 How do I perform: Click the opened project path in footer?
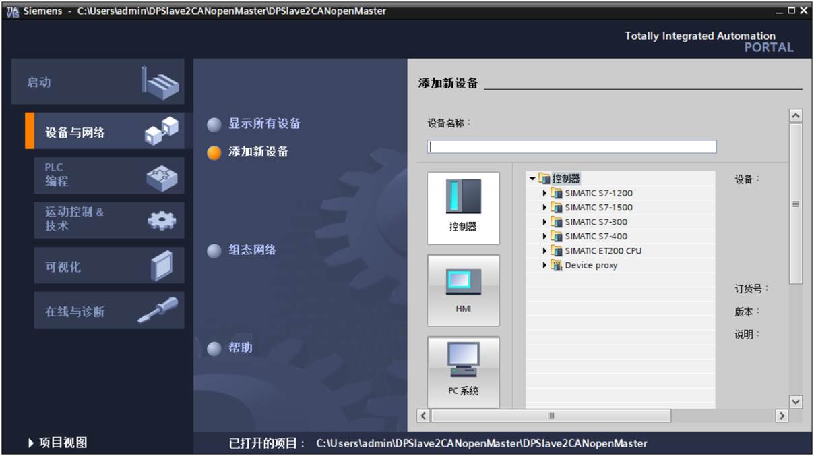tap(482, 443)
